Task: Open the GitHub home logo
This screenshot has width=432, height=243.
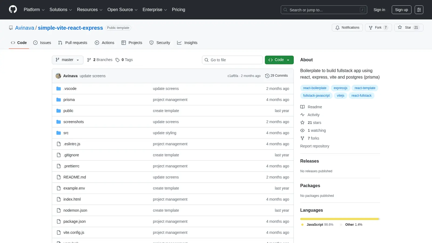Action: [x=13, y=9]
